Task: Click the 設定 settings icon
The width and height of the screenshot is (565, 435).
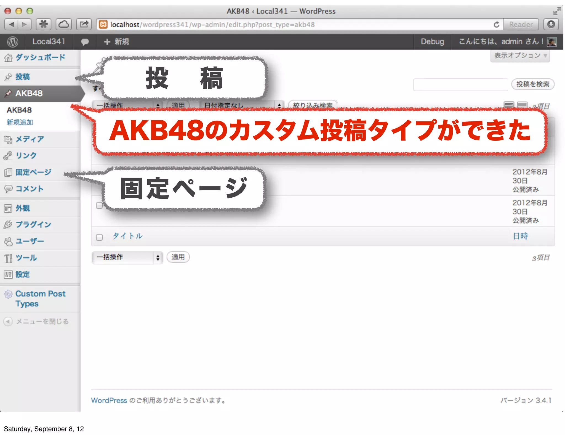Action: click(x=8, y=275)
